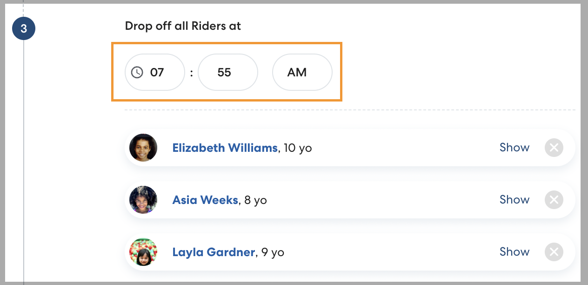Select the minutes field showing 55
The height and width of the screenshot is (285, 588).
click(227, 72)
